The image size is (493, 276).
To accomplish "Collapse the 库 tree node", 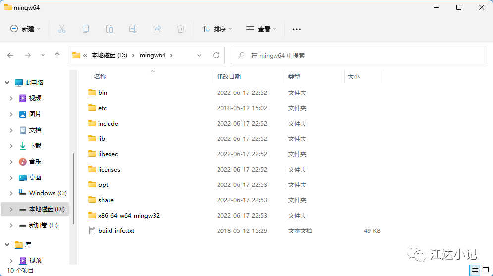I will pos(7,245).
